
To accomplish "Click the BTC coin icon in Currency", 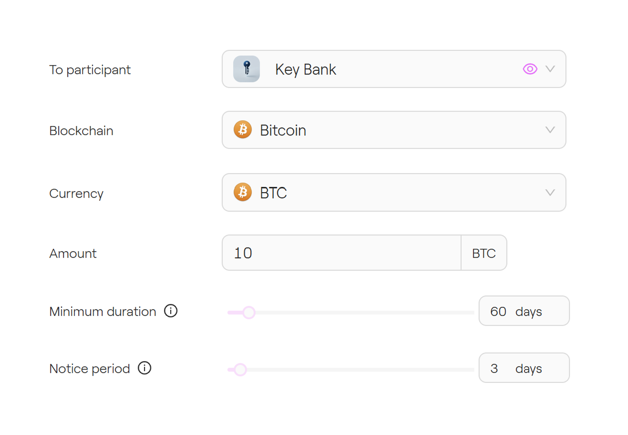I will click(243, 192).
